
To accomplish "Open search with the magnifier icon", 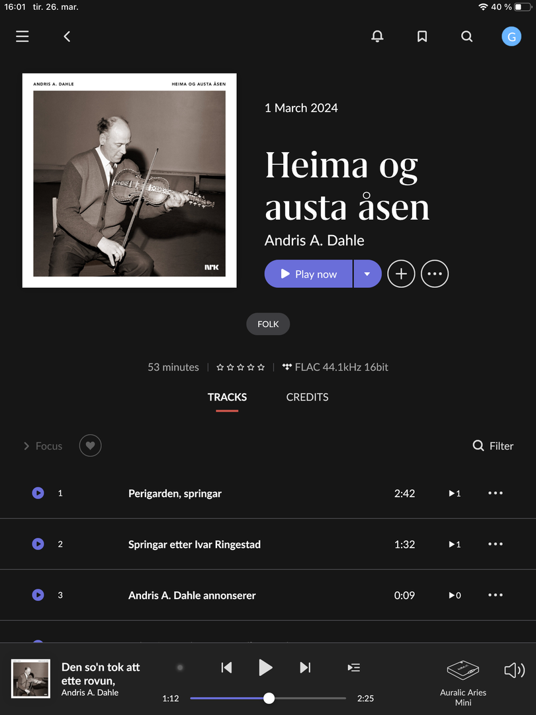I will click(x=467, y=36).
